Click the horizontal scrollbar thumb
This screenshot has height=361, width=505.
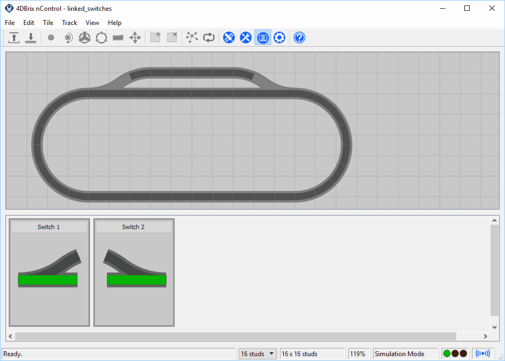point(236,337)
